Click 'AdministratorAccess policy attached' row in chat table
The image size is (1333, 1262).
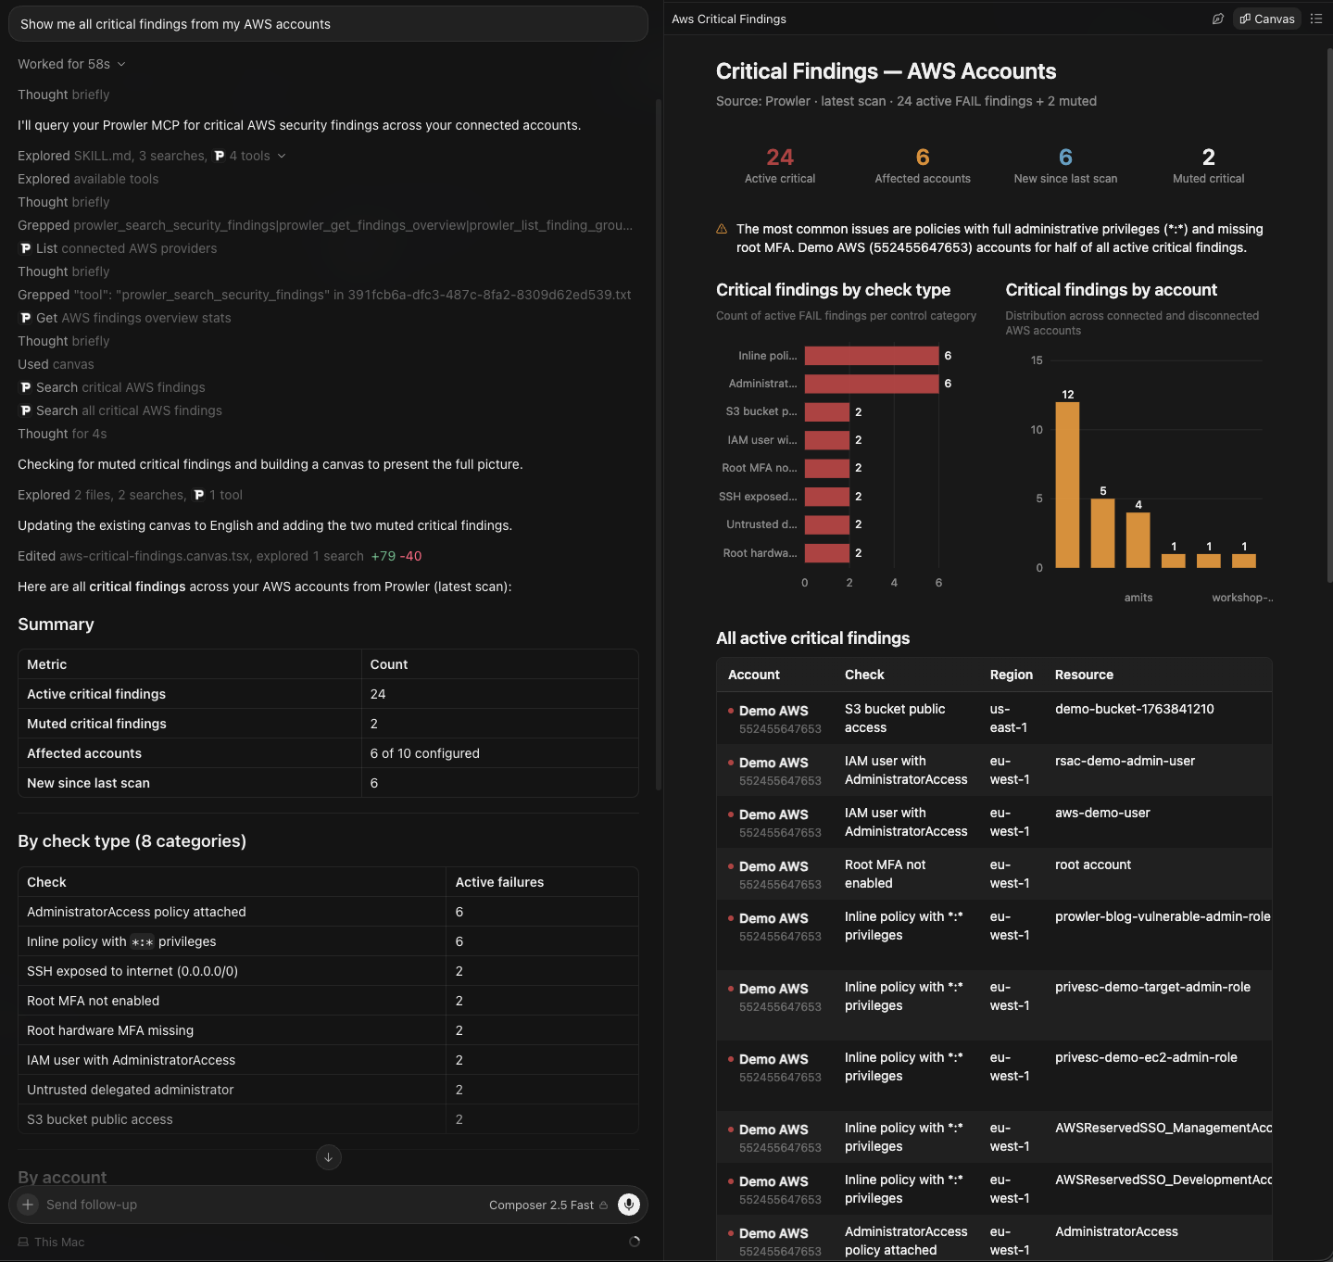(x=328, y=912)
